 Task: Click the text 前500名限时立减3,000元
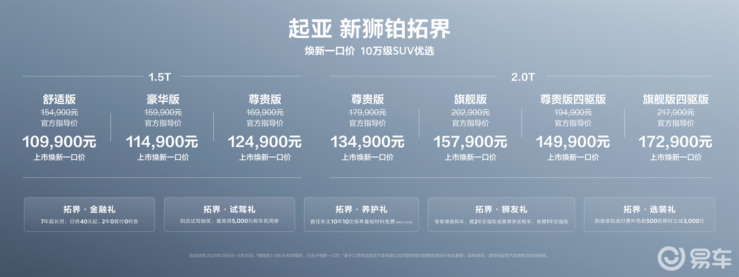coord(672,220)
